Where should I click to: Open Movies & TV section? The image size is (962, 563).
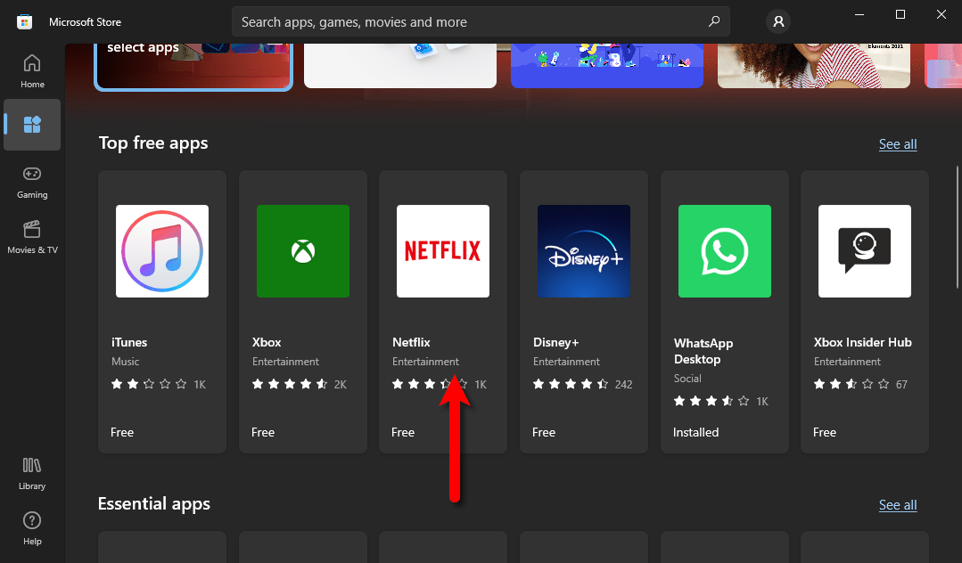(32, 238)
